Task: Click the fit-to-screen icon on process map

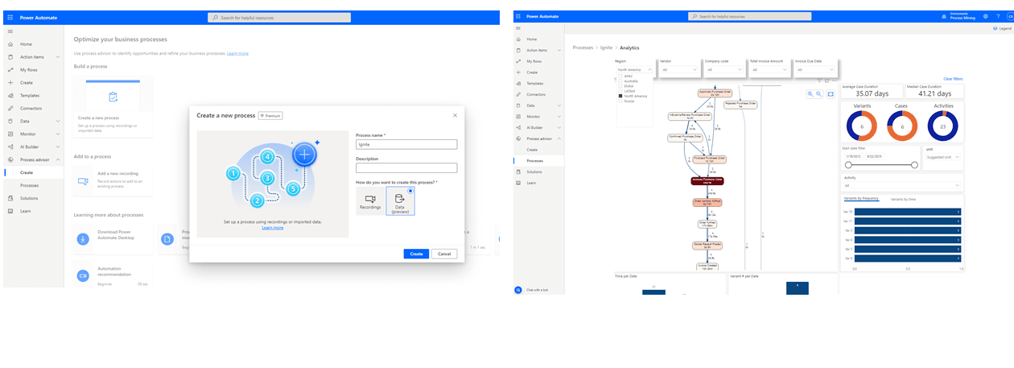Action: (x=831, y=94)
